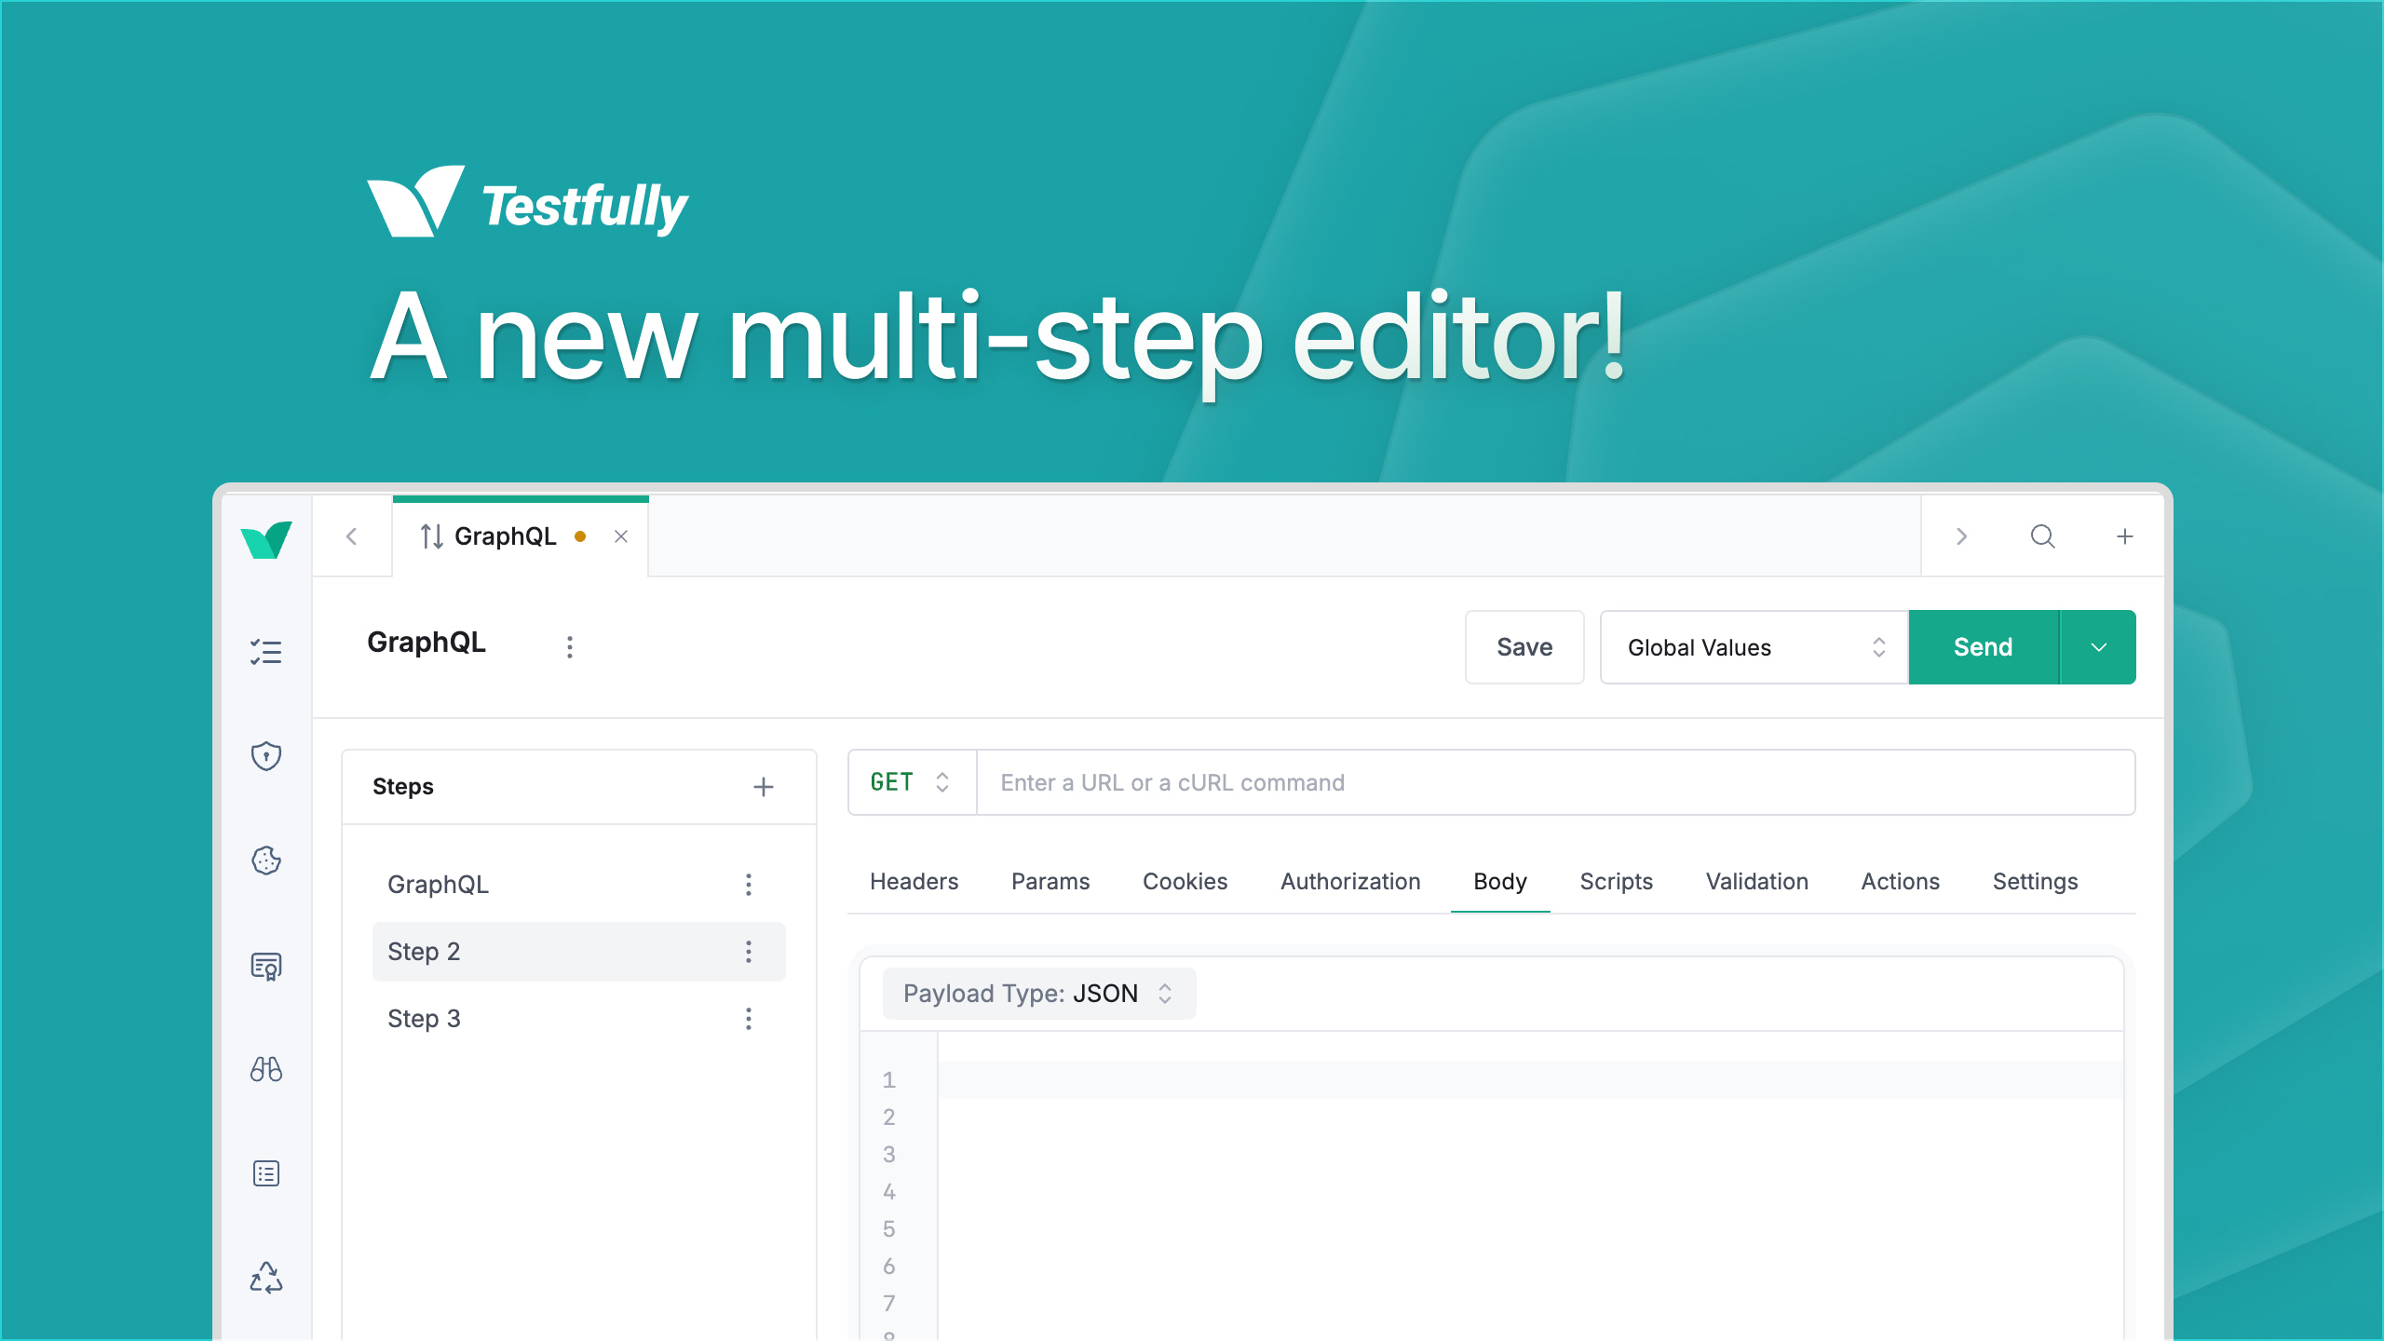Switch to the Authorization tab
2384x1341 pixels.
point(1350,881)
